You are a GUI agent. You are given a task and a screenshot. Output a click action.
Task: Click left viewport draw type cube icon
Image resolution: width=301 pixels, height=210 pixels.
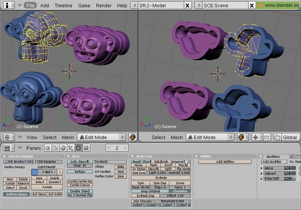(133, 137)
